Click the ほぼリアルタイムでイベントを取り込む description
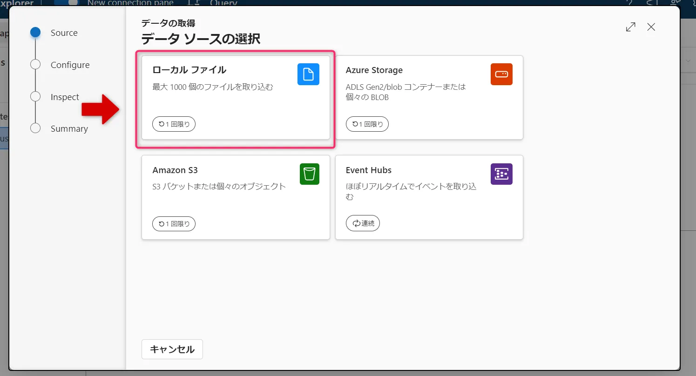The height and width of the screenshot is (376, 696). pos(411,191)
